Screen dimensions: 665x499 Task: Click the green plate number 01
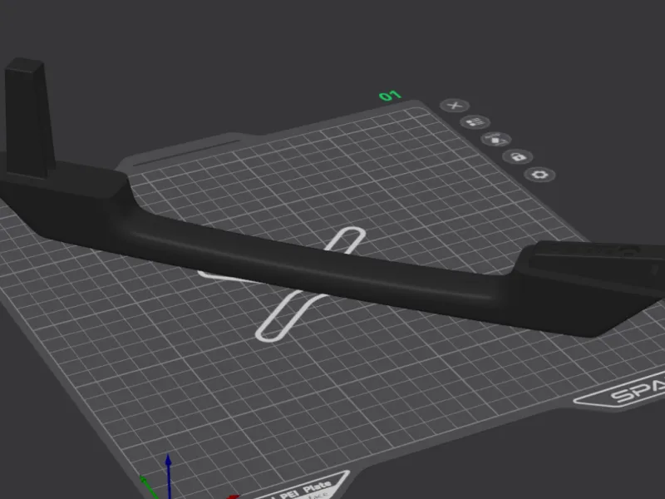click(390, 96)
